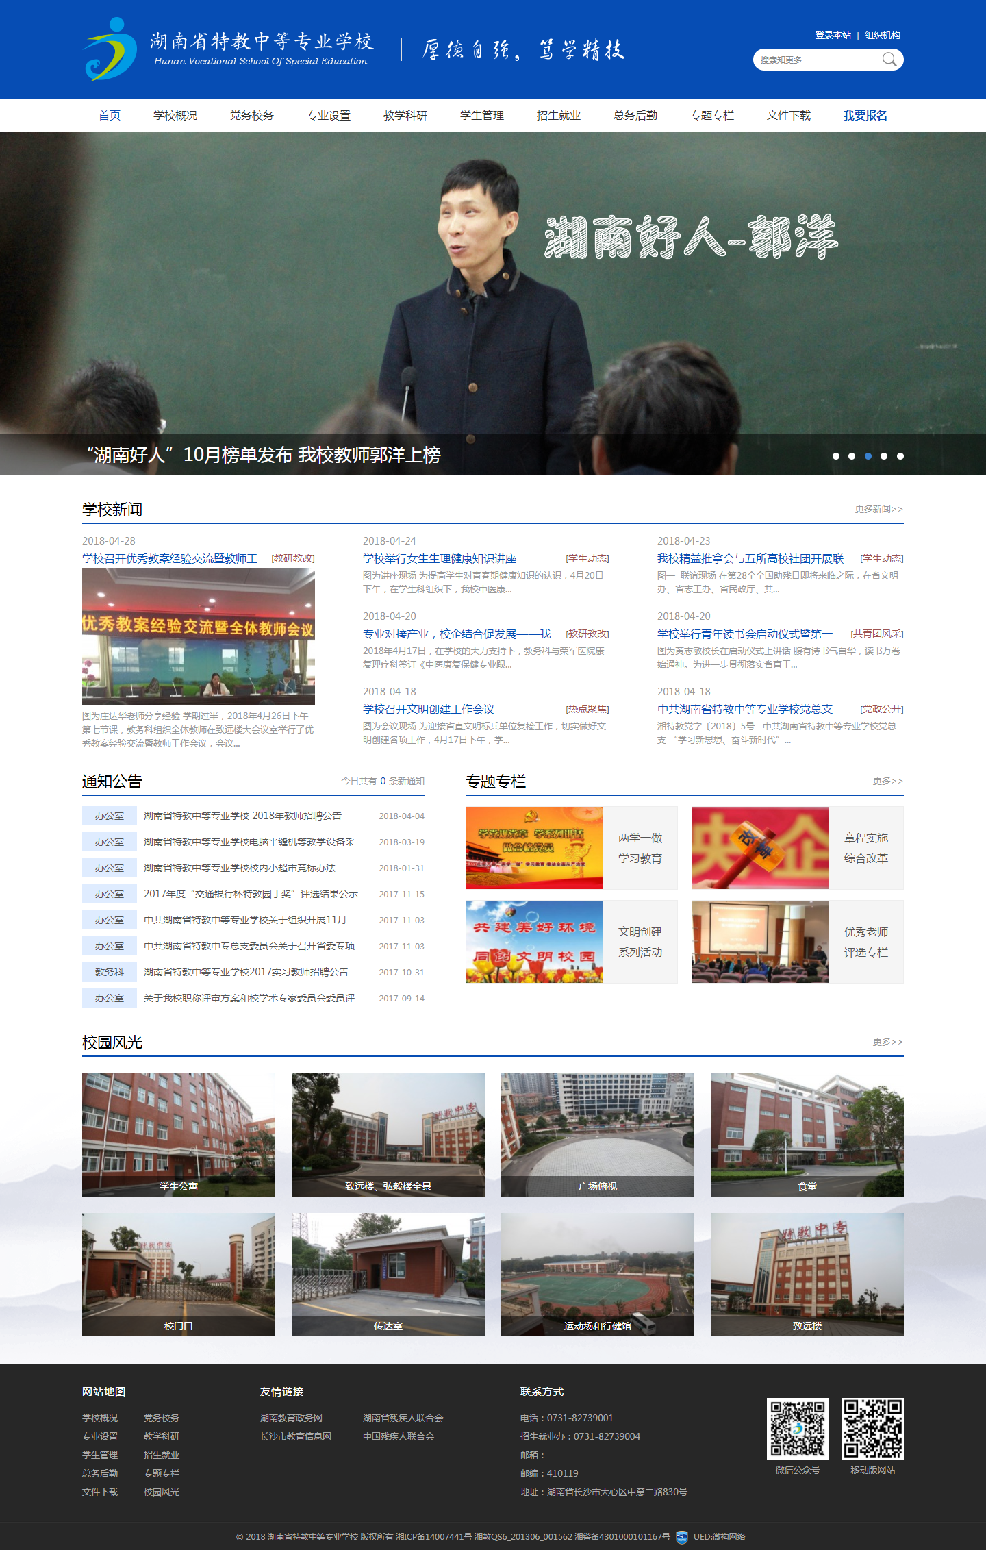Open the 两学一做 学习教育 topic image
986x1550 pixels.
pos(534,848)
